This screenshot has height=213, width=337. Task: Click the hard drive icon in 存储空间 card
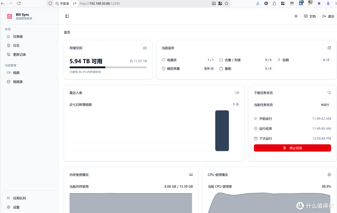[145, 48]
